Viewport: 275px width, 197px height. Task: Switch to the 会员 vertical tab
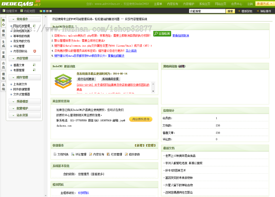pos(3,65)
